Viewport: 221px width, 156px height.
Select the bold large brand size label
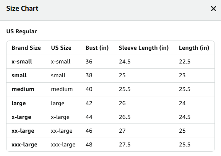click(19, 103)
